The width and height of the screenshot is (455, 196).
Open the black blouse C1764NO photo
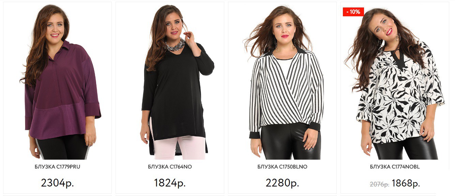click(x=170, y=82)
